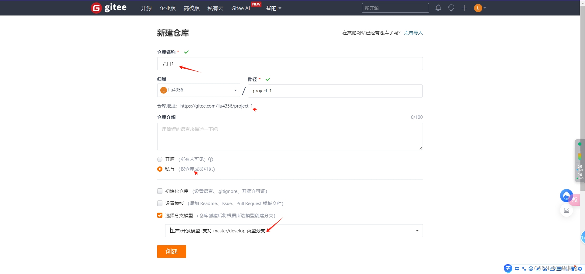Open the 企业版 nav item
The width and height of the screenshot is (585, 274).
click(168, 8)
